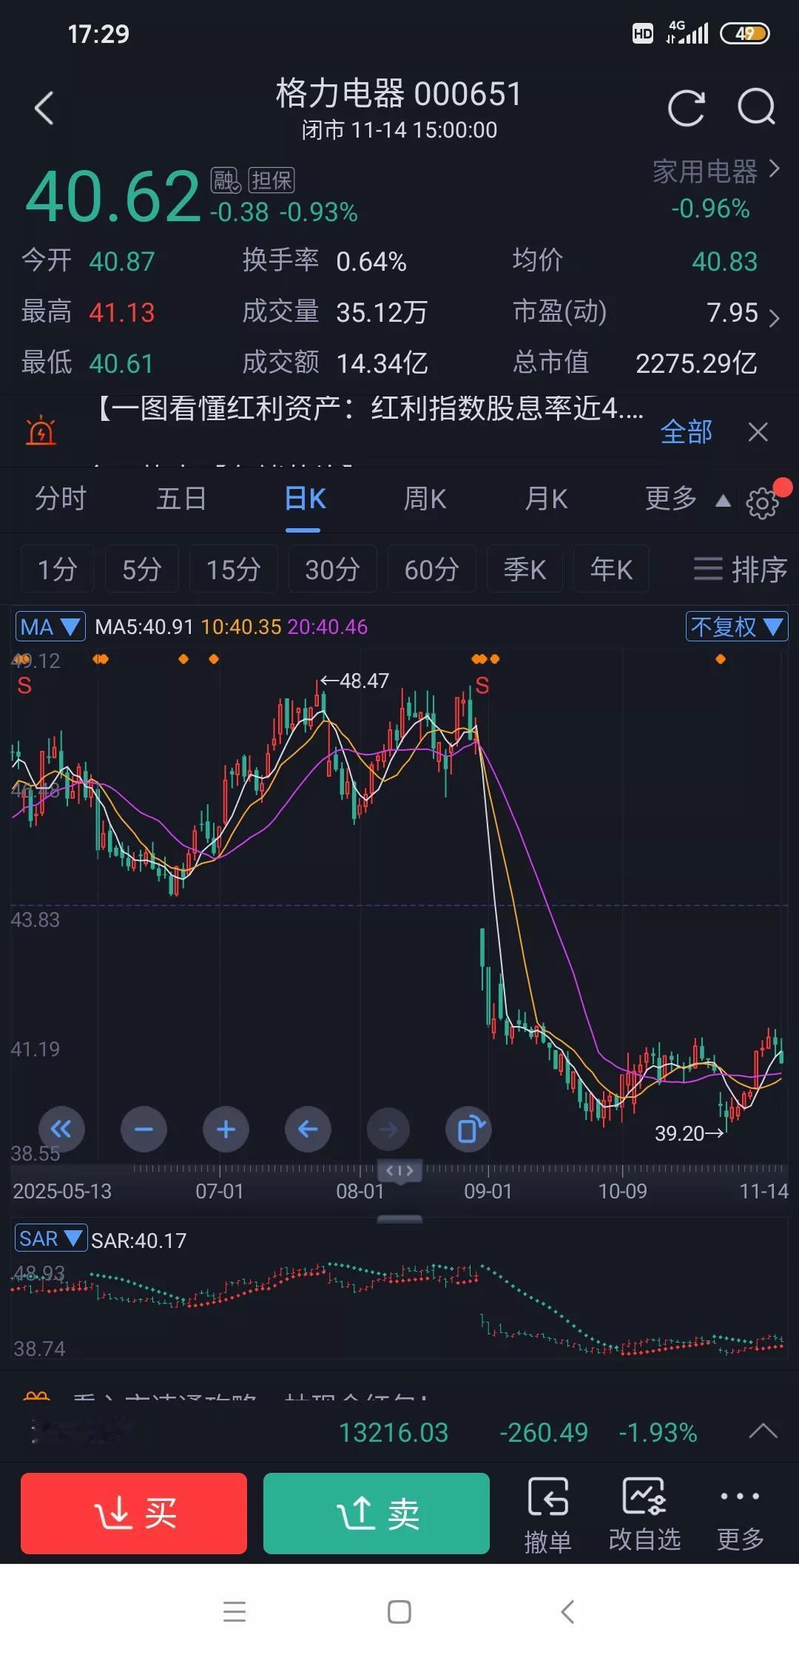The height and width of the screenshot is (1660, 799).
Task: Switch to the 五日 tab
Action: click(181, 499)
